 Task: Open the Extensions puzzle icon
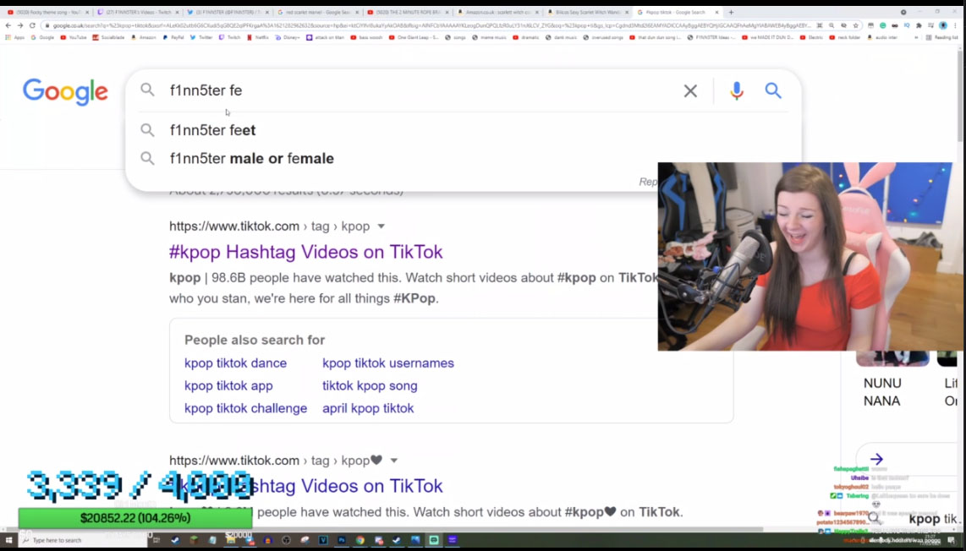(919, 25)
